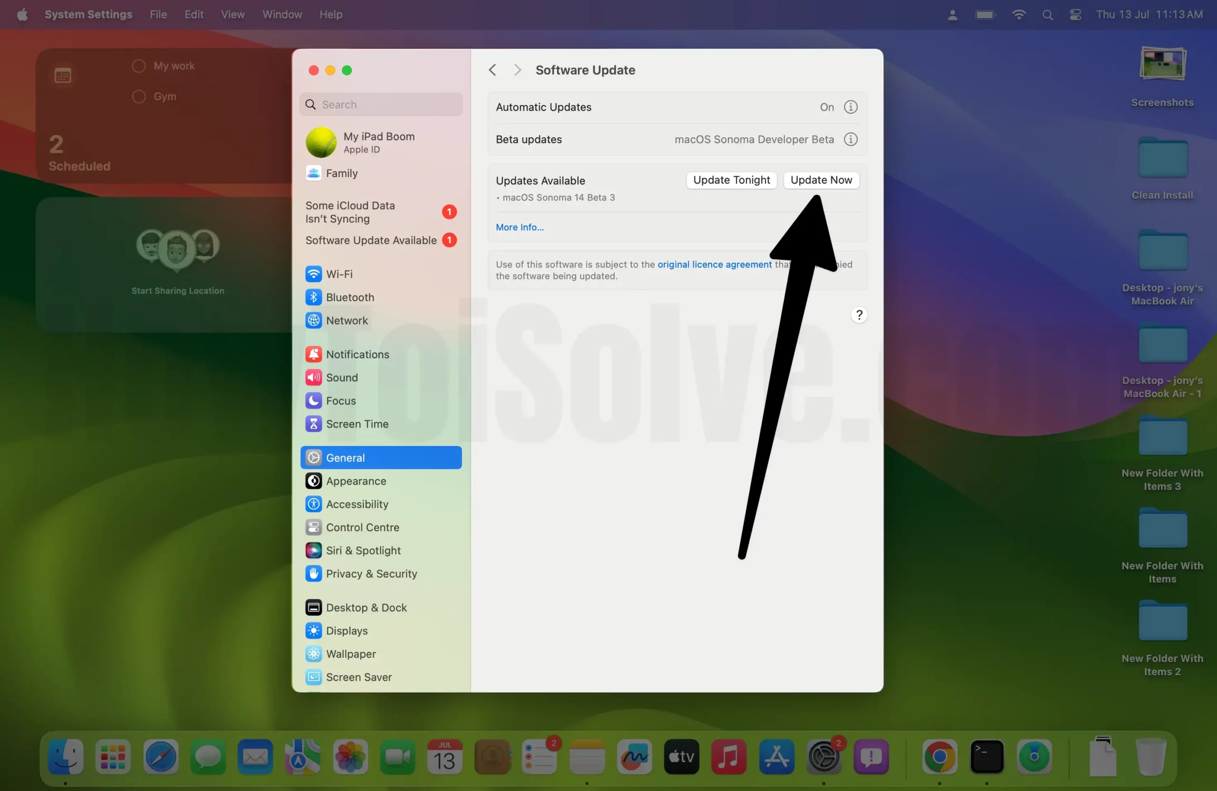
Task: Click the System Settings search field
Action: (380, 104)
